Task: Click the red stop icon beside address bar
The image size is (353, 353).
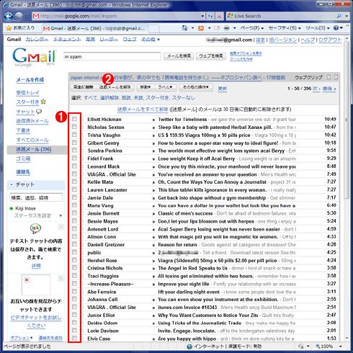Action: [x=219, y=16]
